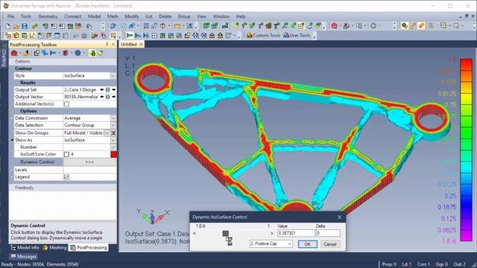Click the grid view icon in right toolbar
Screen dimensions: 477x268
[443, 26]
